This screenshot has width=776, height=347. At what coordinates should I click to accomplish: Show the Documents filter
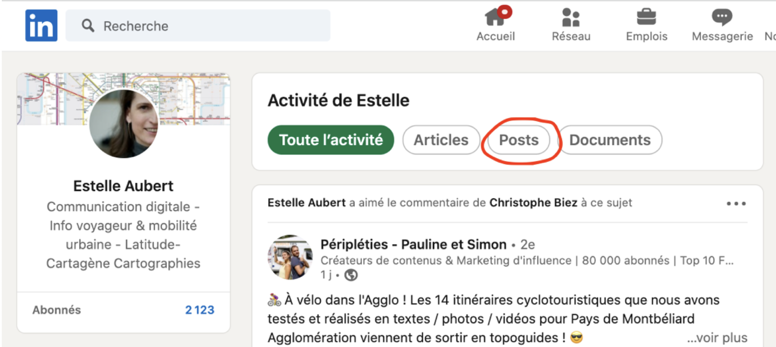(609, 140)
